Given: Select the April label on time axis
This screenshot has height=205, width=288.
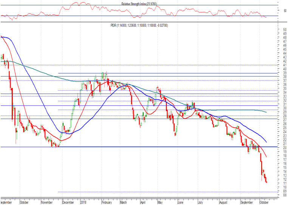Looking at the screenshot, I should (144, 202).
